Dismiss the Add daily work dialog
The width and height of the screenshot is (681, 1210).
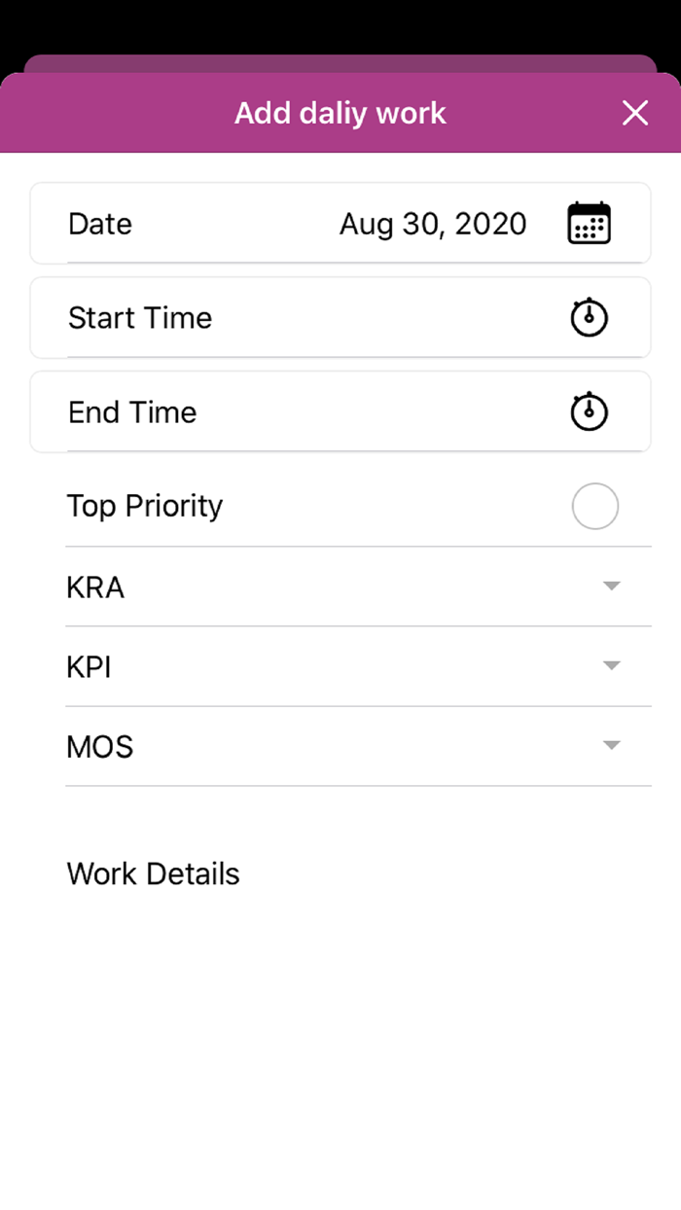(x=635, y=113)
